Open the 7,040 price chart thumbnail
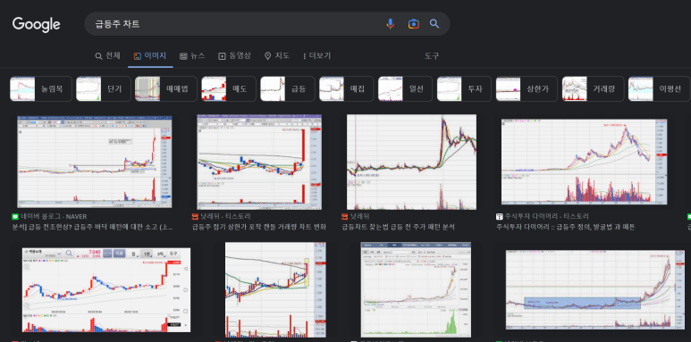691x342 pixels. [106, 290]
